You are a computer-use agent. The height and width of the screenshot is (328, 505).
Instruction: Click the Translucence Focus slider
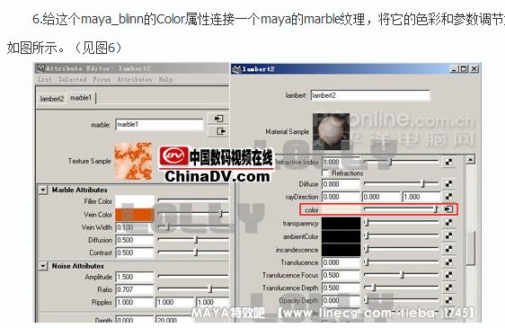click(x=401, y=274)
